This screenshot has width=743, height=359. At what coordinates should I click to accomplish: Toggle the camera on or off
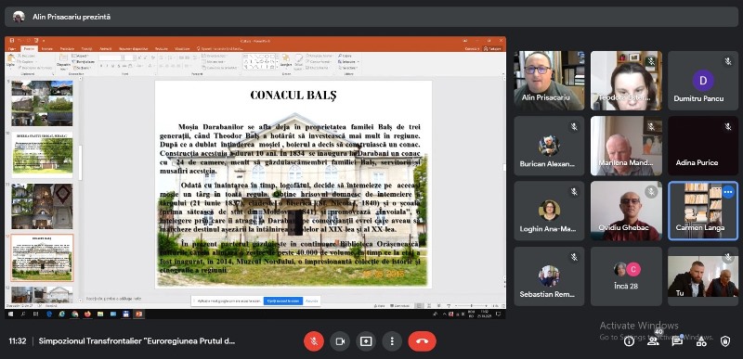coord(340,341)
